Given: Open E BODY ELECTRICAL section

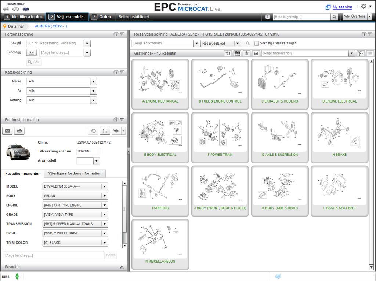Looking at the screenshot, I should 160,138.
